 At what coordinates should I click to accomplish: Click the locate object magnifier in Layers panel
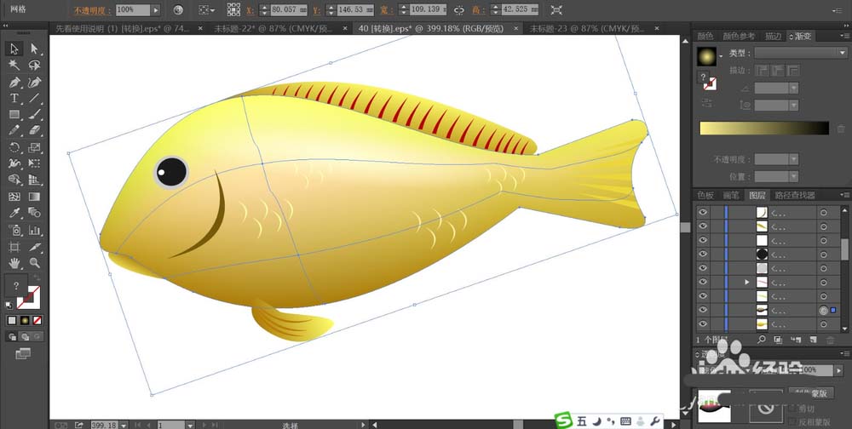tap(761, 340)
